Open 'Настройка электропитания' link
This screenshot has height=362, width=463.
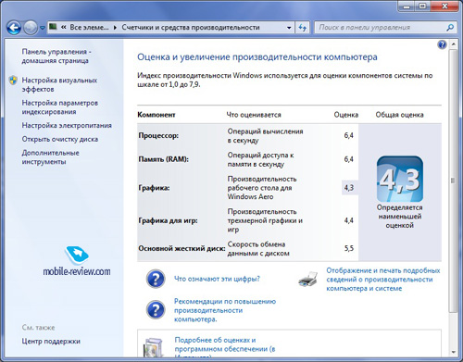pyautogui.click(x=67, y=126)
